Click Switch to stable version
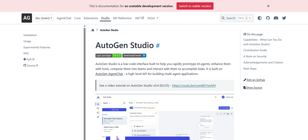This screenshot has height=140, width=308. pos(195,6)
